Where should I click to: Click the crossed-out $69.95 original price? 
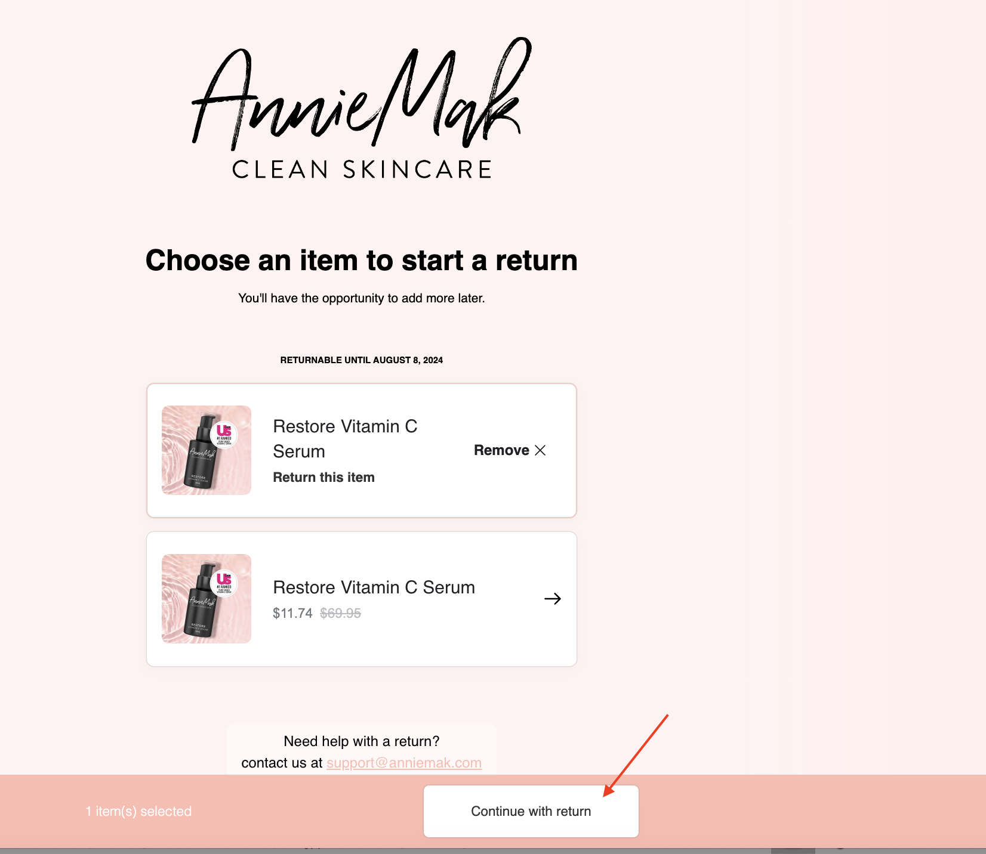click(x=340, y=613)
